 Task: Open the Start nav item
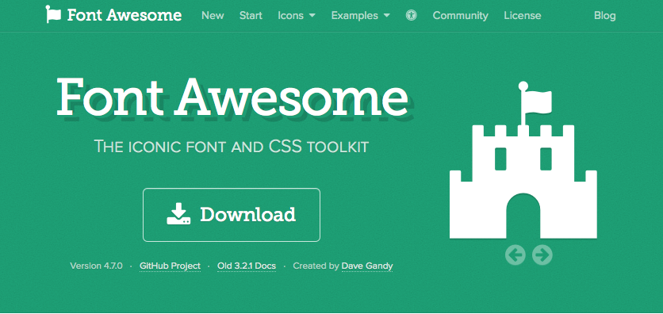(x=251, y=16)
